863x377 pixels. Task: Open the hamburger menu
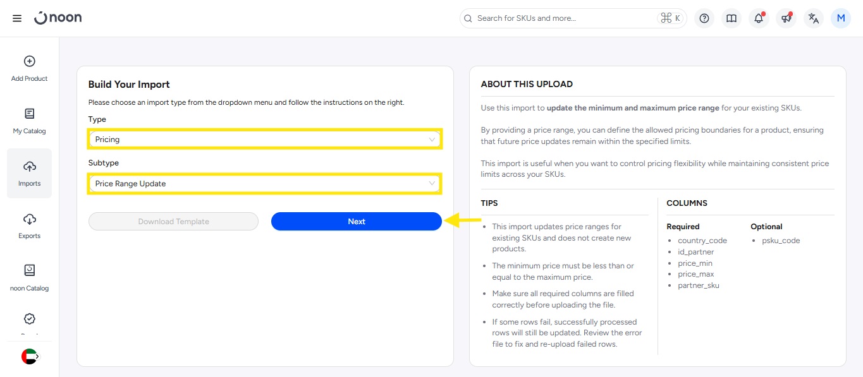pos(17,18)
